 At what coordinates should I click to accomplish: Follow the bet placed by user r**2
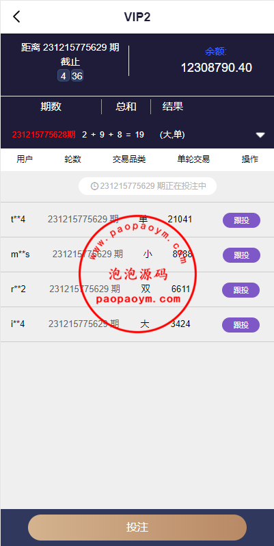tap(241, 290)
